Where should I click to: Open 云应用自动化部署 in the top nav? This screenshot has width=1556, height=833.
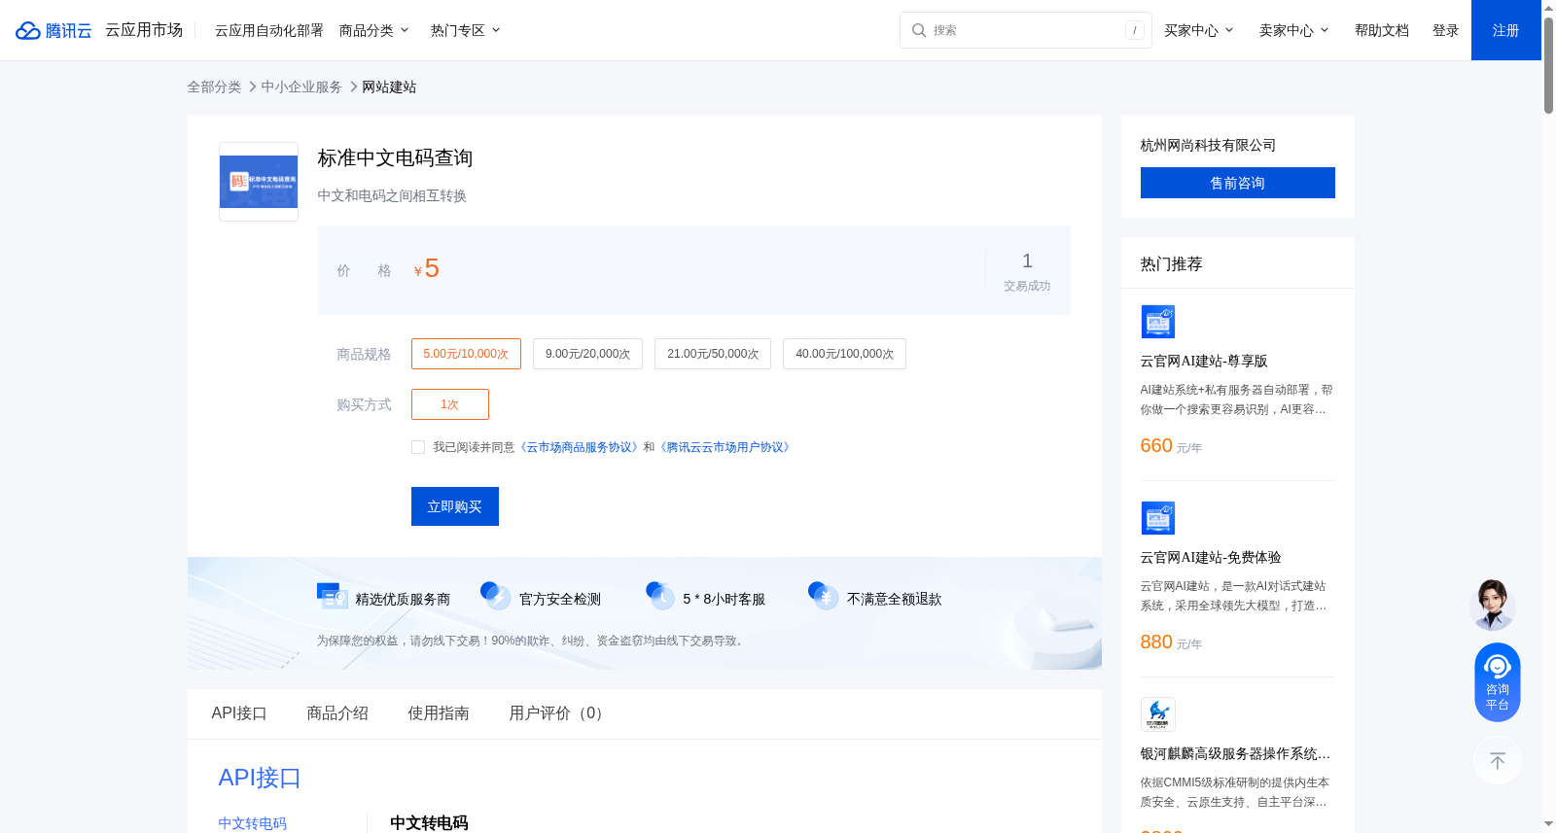coord(268,30)
